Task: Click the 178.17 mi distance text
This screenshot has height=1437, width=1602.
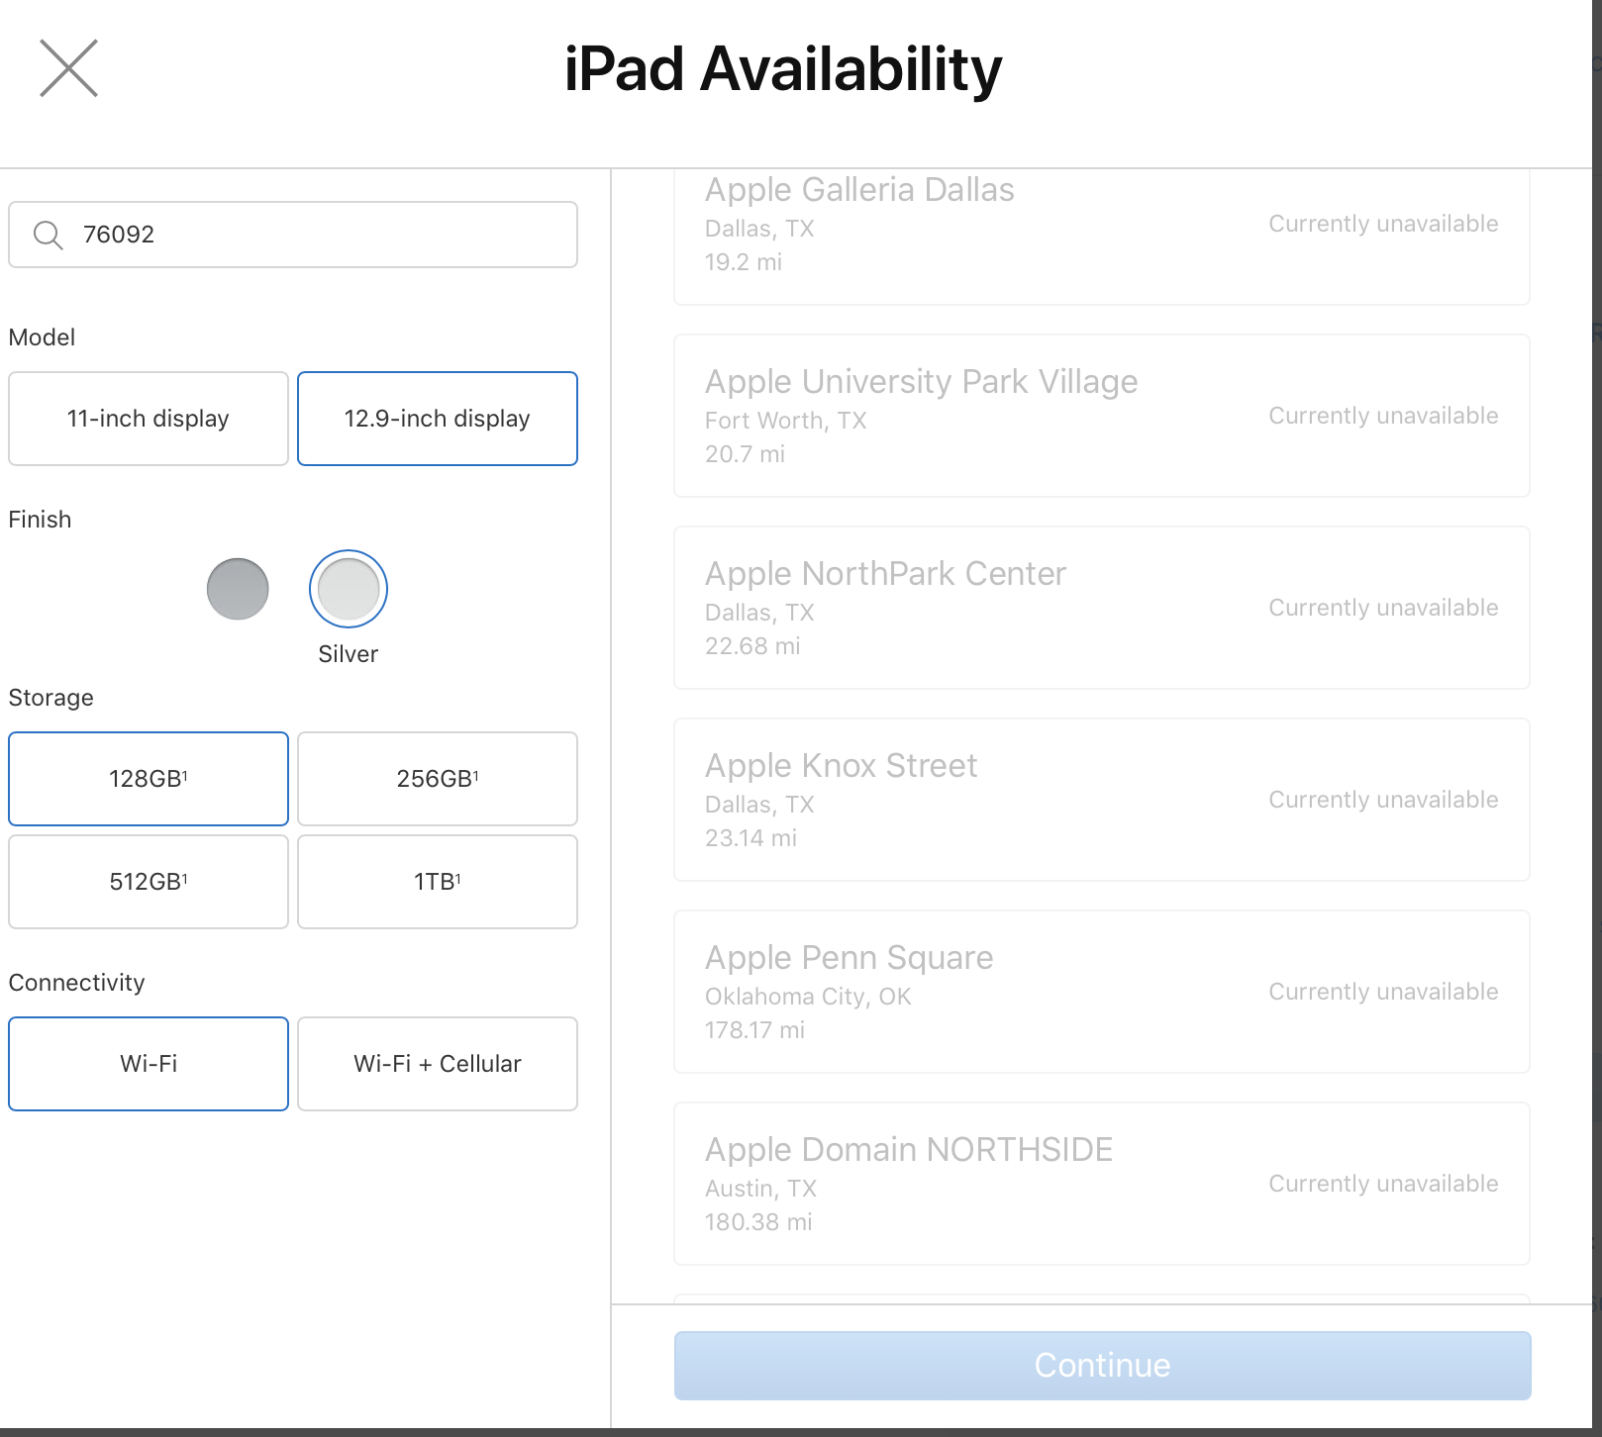Action: [x=754, y=1030]
